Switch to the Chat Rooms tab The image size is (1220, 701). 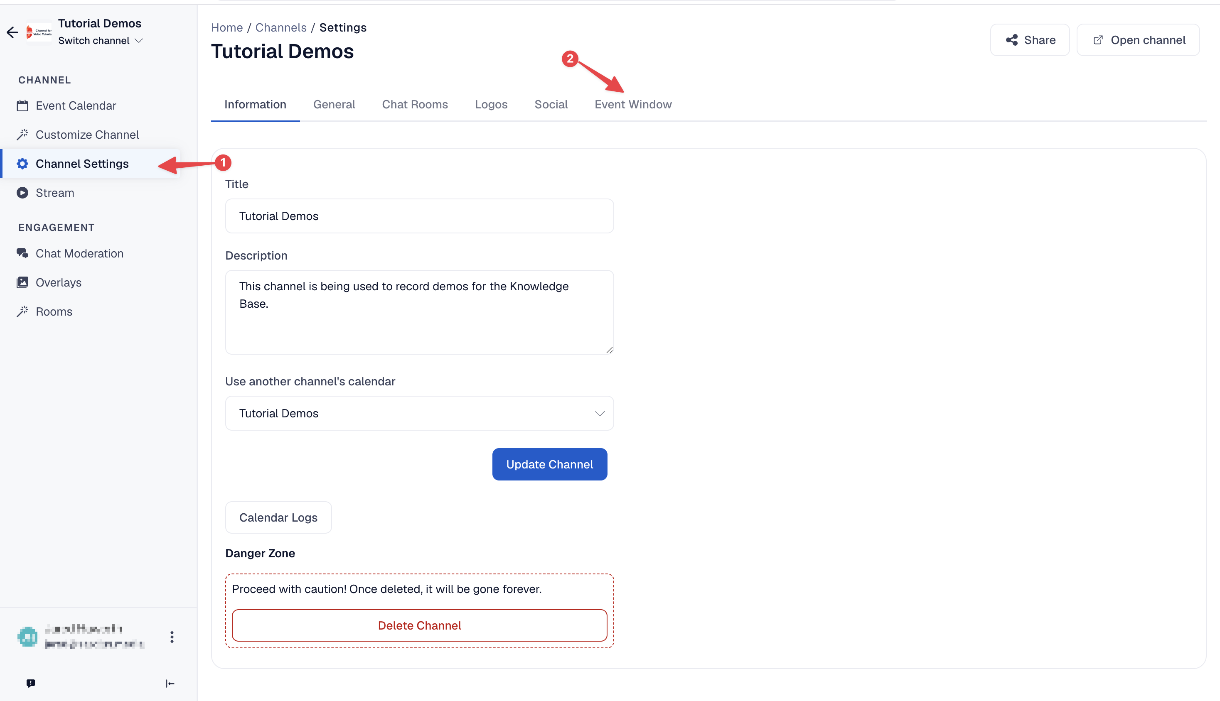pyautogui.click(x=415, y=104)
